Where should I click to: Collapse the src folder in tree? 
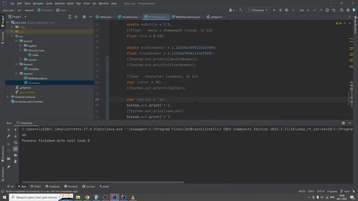(x=12, y=36)
